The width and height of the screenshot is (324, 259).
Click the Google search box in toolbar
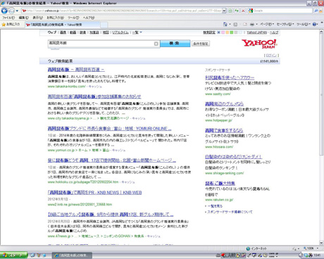click(282, 11)
